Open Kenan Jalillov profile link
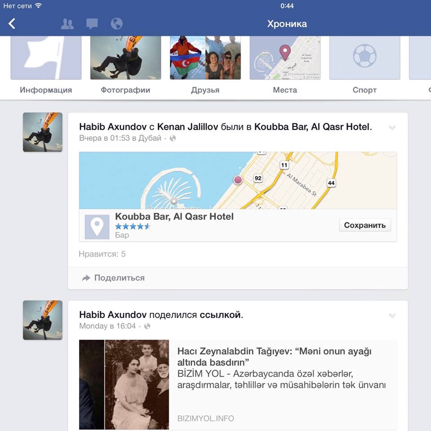The height and width of the screenshot is (431, 431). click(x=188, y=127)
